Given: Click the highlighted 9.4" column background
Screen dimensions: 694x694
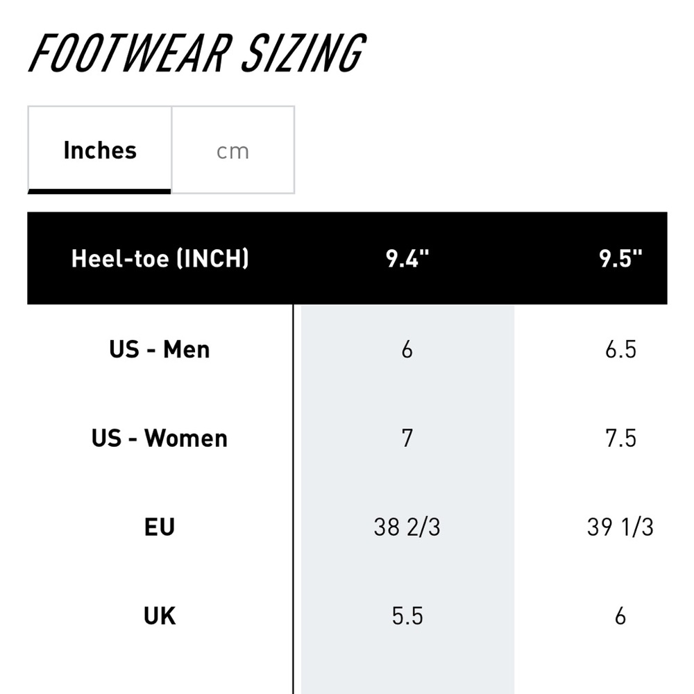Looking at the screenshot, I should tap(407, 499).
